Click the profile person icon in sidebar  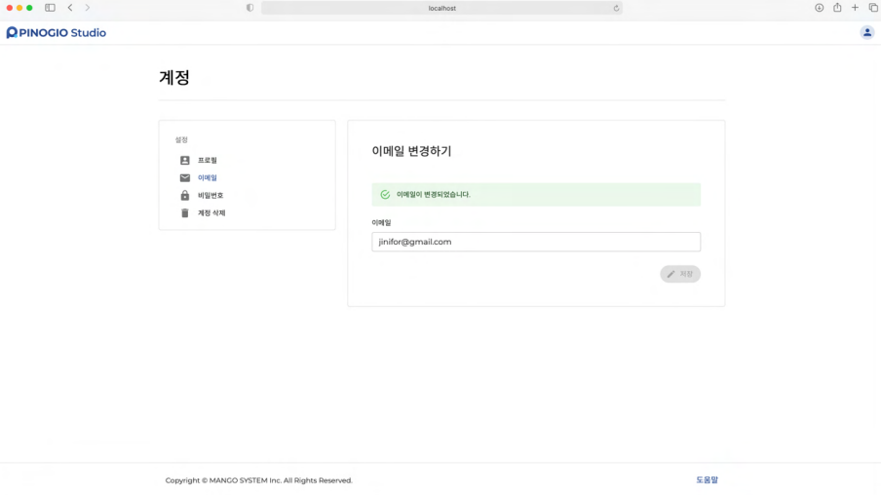pyautogui.click(x=185, y=161)
